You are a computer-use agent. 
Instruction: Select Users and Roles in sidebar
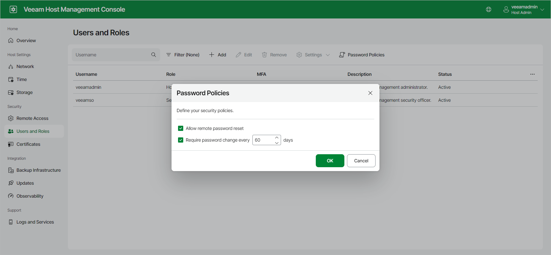[x=34, y=131]
